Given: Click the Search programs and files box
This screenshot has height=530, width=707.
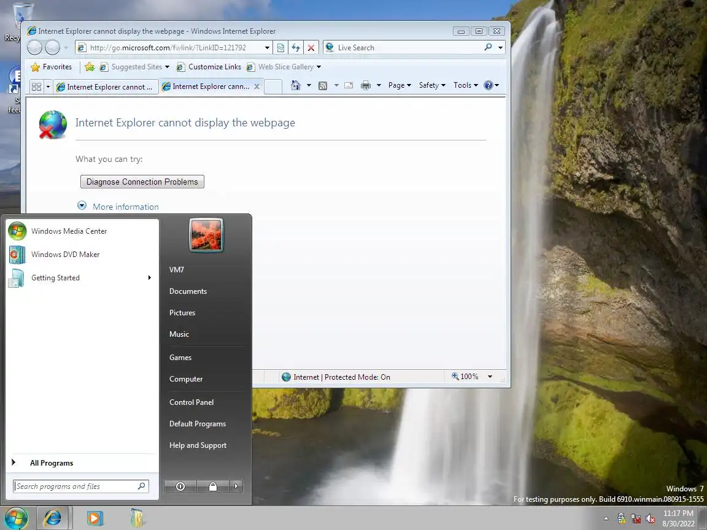Looking at the screenshot, I should pyautogui.click(x=81, y=486).
